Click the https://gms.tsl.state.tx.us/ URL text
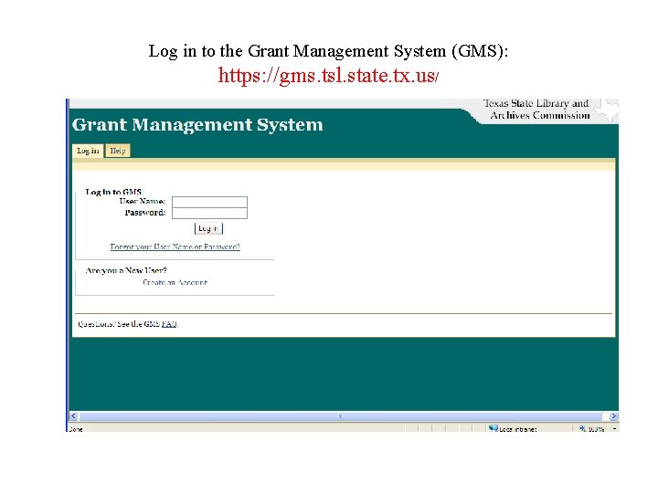This screenshot has height=493, width=658. coord(329,76)
